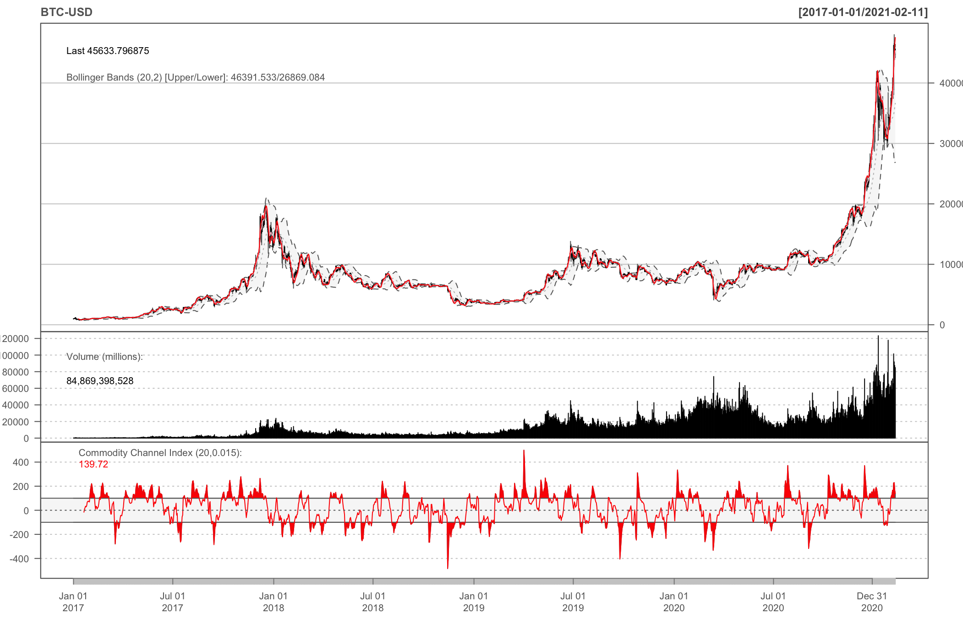Click the Jul 01 2020 axis label
Viewport: 963px width, 619px height.
coord(773,602)
